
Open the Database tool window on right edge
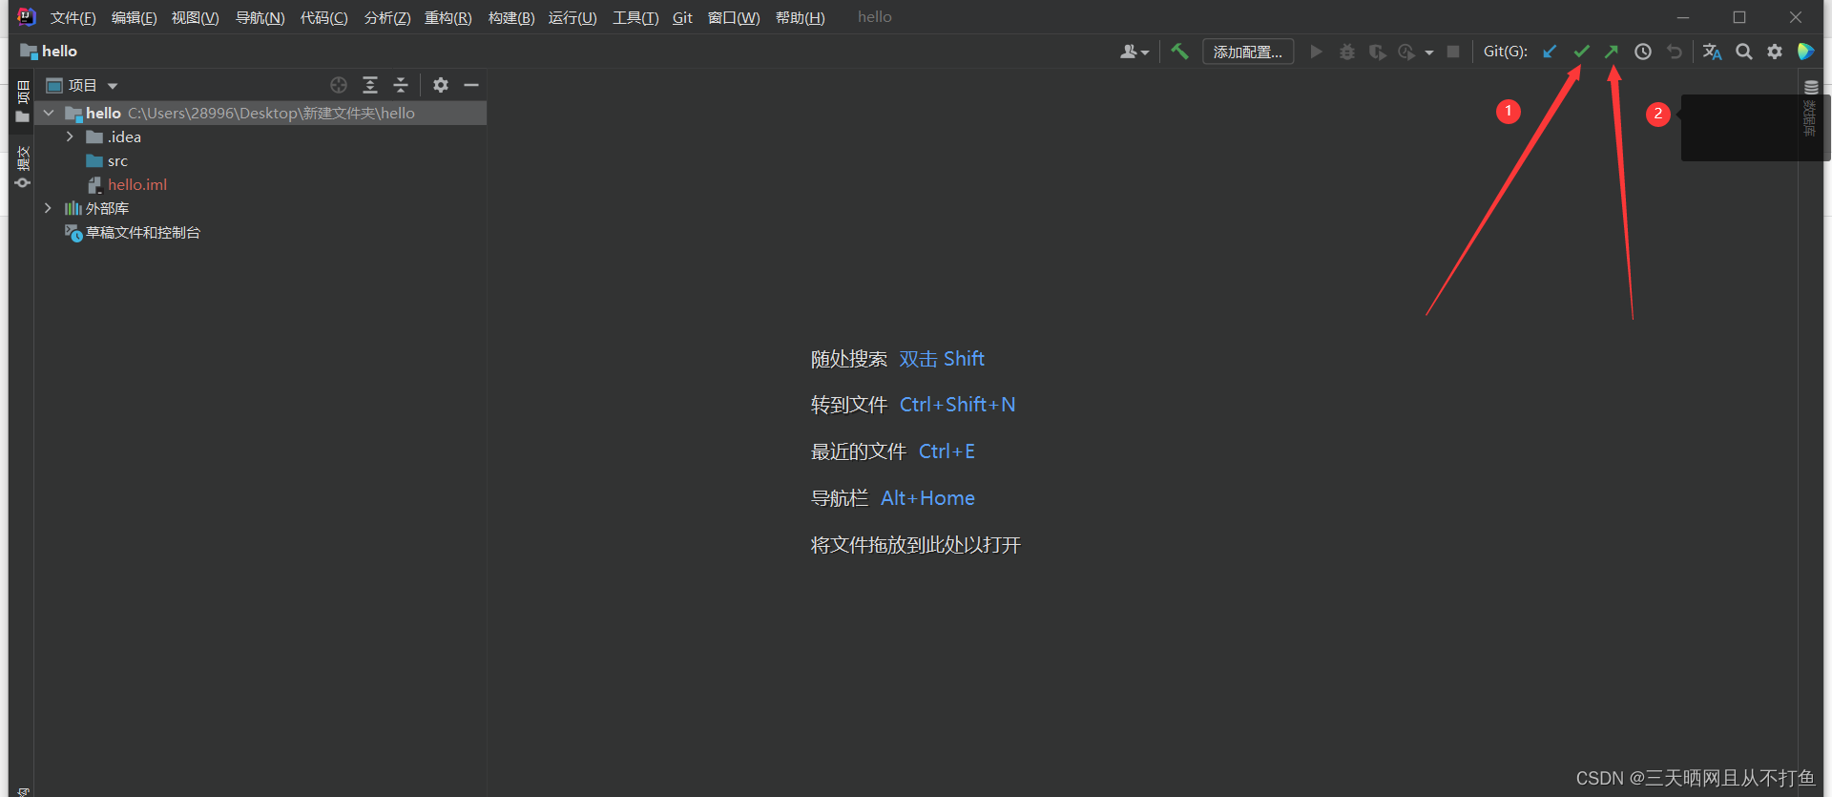click(x=1810, y=108)
